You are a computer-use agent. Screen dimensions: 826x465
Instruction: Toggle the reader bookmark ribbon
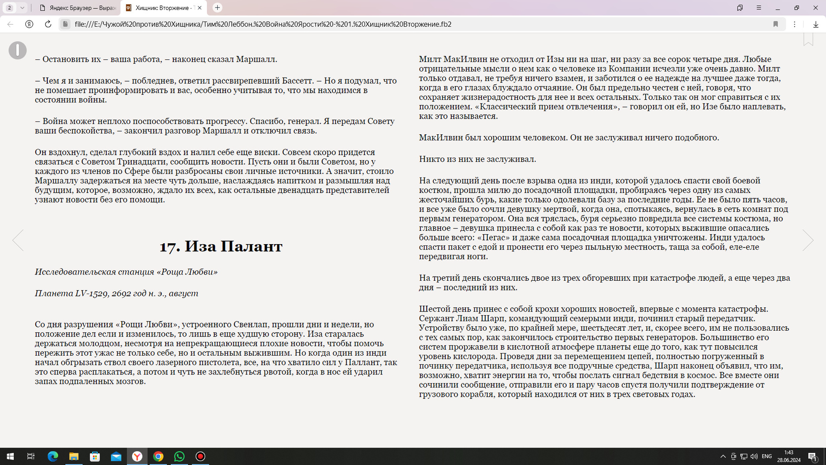808,39
